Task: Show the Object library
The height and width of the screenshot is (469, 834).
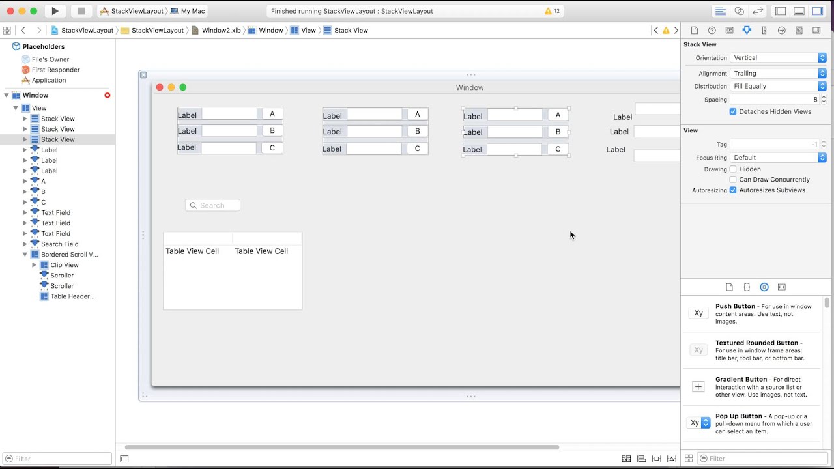Action: pos(764,287)
